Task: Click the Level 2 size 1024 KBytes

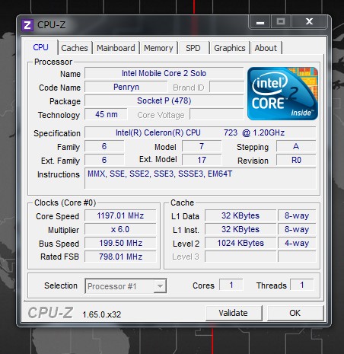Action: click(240, 243)
